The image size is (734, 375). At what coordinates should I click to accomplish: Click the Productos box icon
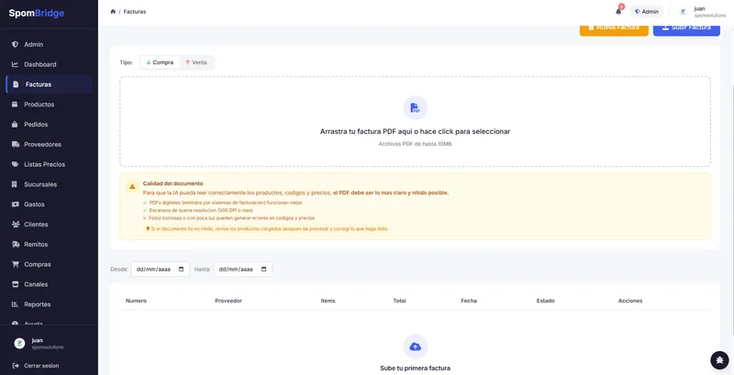click(x=15, y=105)
